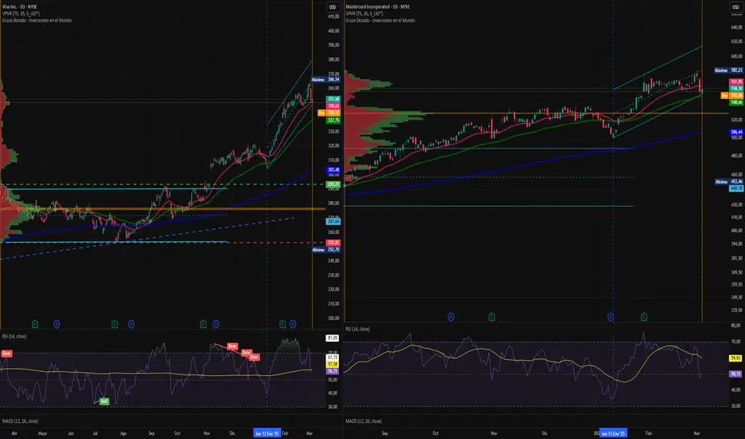745x439 pixels.
Task: Click Nov month label on Mastercard time axis
Action: tap(494, 433)
